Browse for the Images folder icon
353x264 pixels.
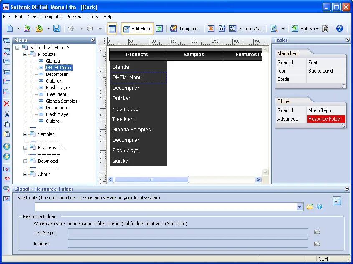click(317, 243)
